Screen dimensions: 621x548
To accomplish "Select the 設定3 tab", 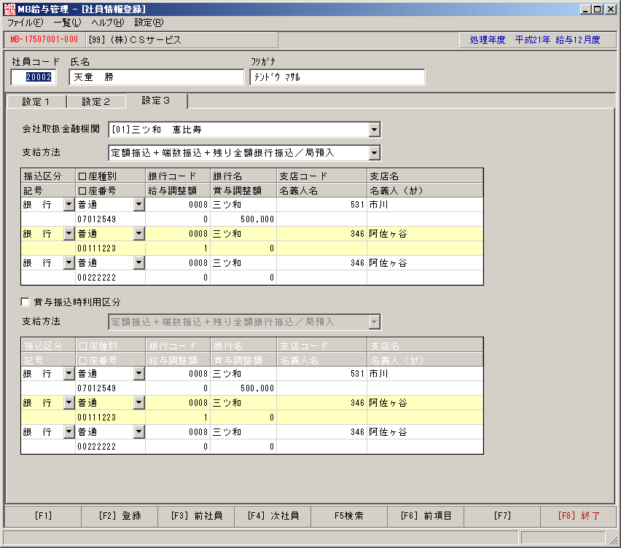I will (156, 101).
